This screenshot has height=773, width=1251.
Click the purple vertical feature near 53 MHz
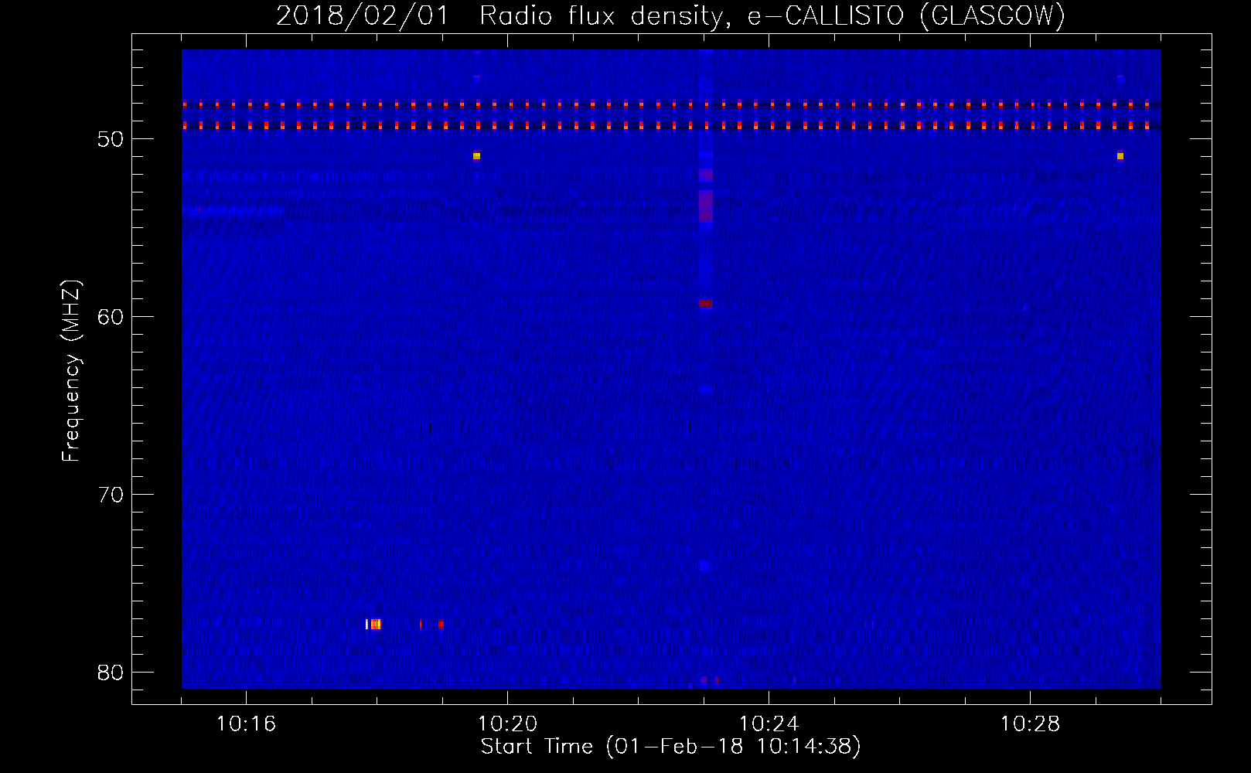[705, 206]
